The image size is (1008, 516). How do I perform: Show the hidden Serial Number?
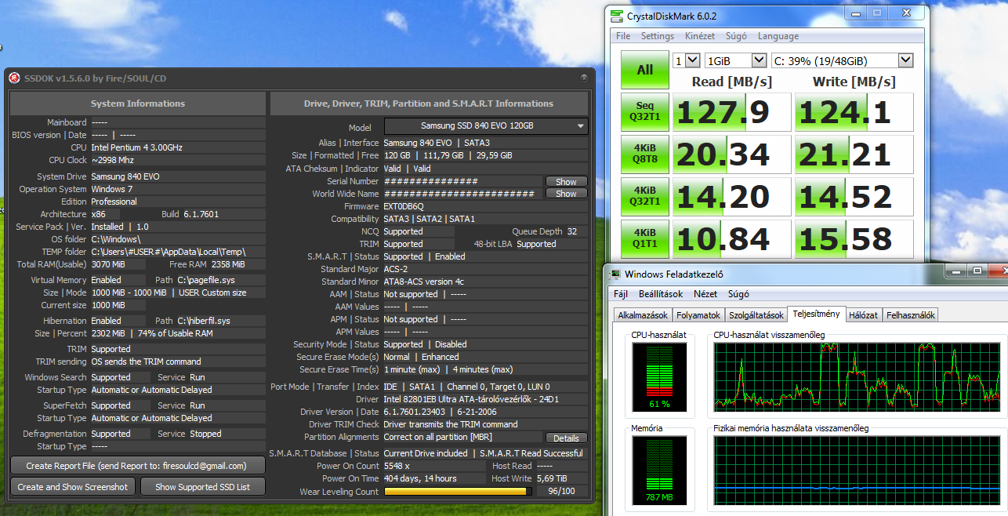click(x=566, y=181)
